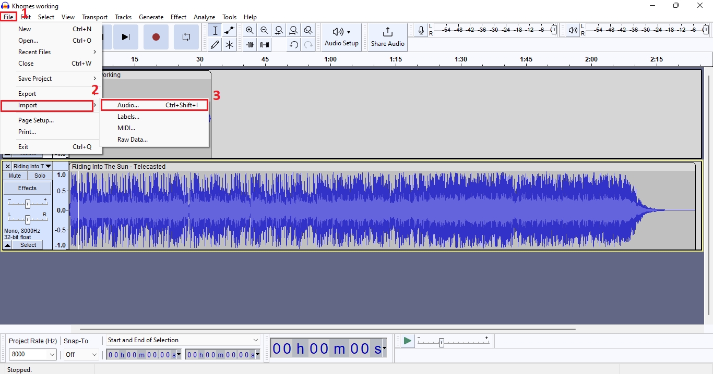Open the Snap-To Off dropdown
Viewport: 713px width, 374px height.
[81, 354]
